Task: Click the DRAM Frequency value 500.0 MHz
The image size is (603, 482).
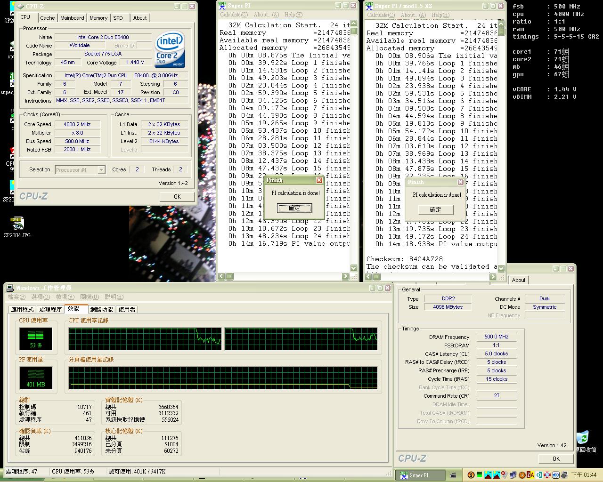Action: click(497, 337)
